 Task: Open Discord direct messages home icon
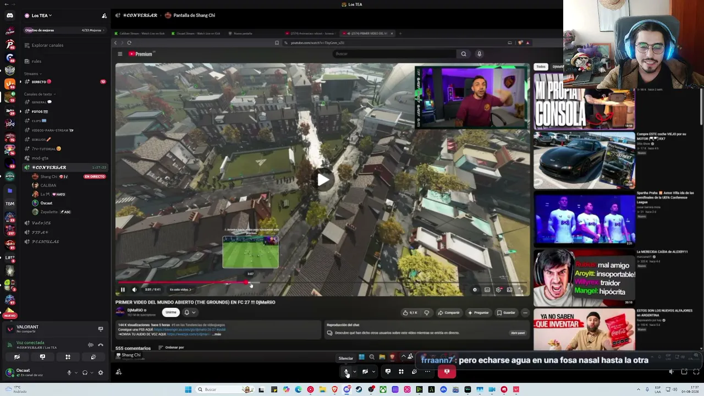point(9,15)
